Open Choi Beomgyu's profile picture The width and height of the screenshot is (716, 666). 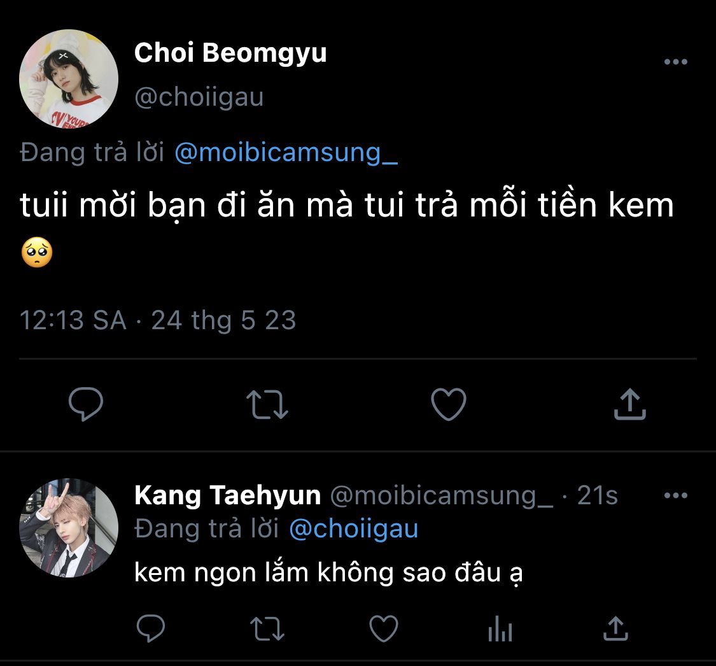click(69, 78)
